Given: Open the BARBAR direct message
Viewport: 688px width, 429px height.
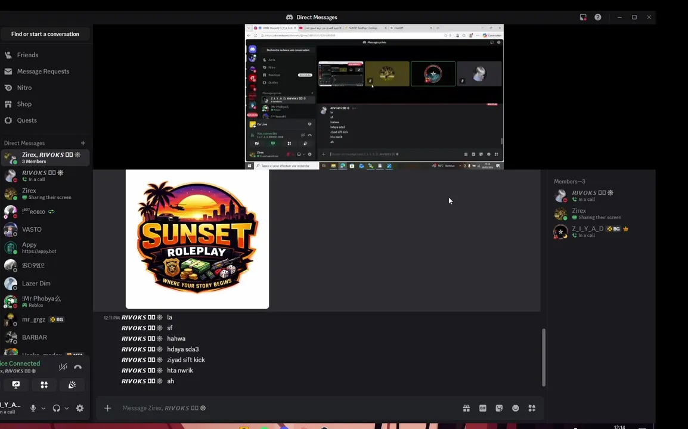Looking at the screenshot, I should pyautogui.click(x=45, y=337).
